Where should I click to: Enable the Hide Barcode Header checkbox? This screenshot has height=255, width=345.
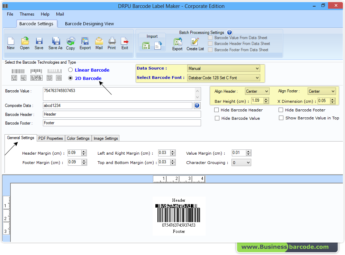click(x=216, y=110)
